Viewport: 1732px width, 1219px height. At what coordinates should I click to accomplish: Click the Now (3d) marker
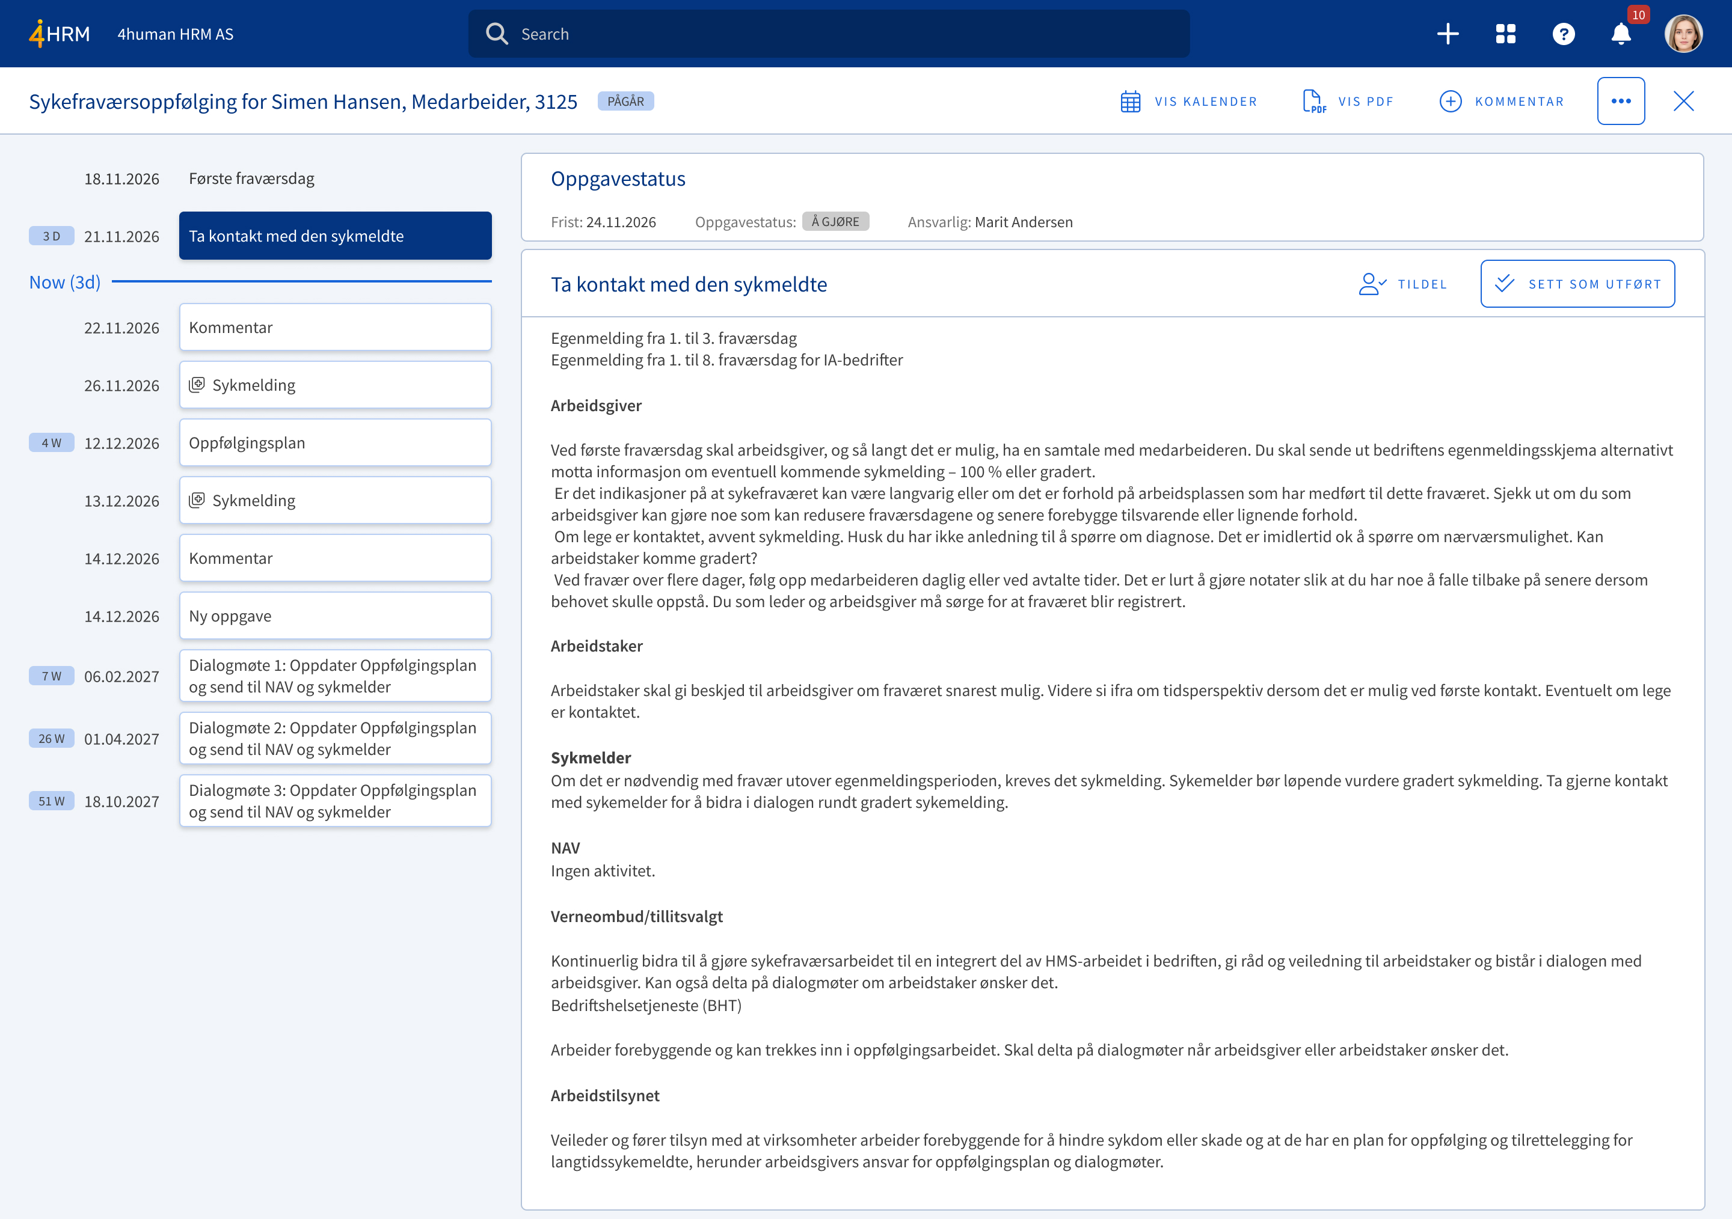65,282
